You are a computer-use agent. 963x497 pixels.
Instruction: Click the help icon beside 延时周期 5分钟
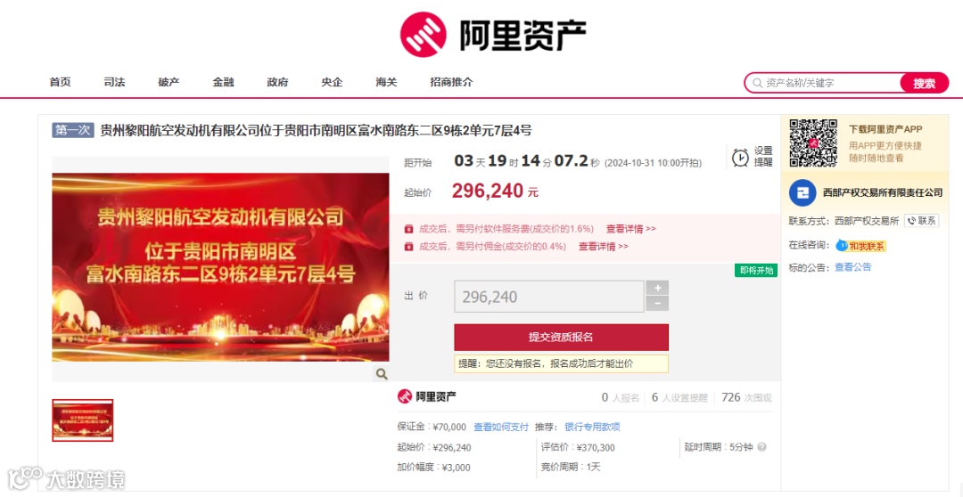(762, 447)
